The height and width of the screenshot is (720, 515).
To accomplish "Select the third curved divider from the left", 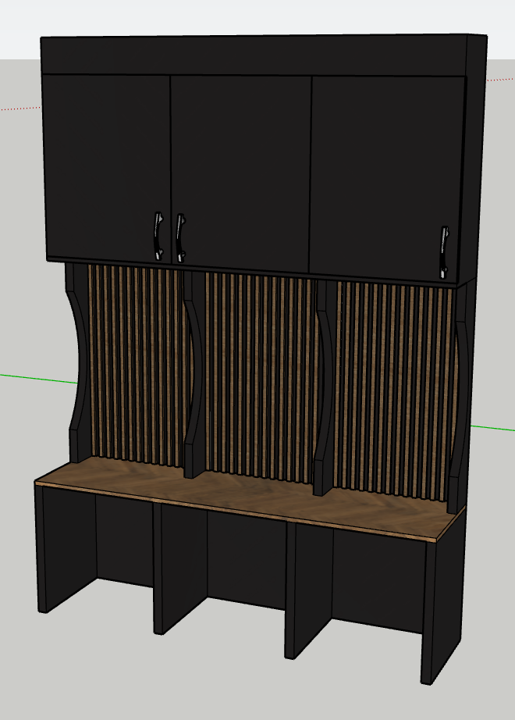I will point(325,388).
